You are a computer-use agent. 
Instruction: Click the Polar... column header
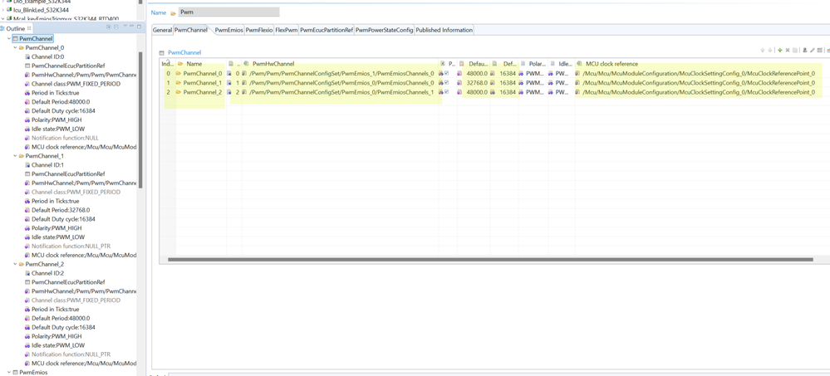(533, 64)
